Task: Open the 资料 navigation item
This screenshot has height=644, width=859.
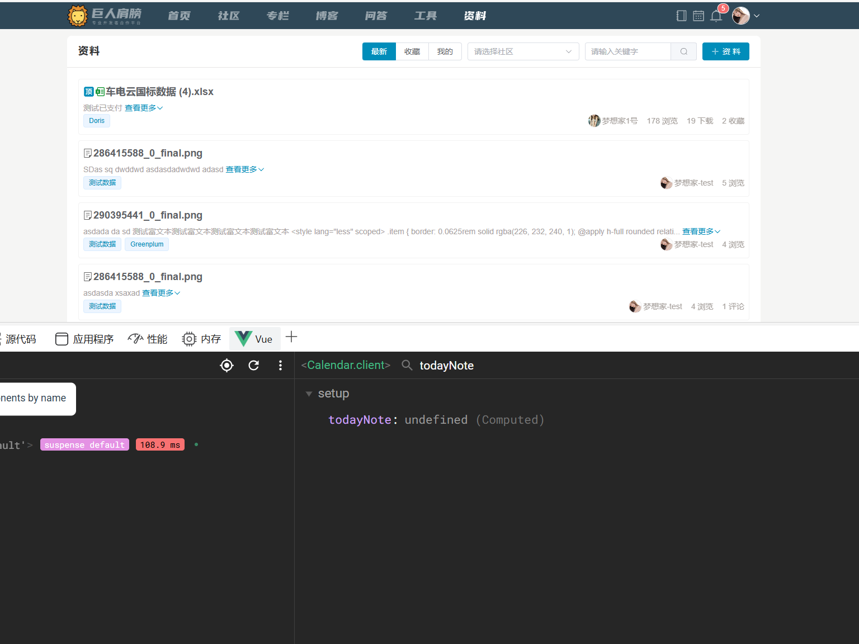Action: pos(475,16)
